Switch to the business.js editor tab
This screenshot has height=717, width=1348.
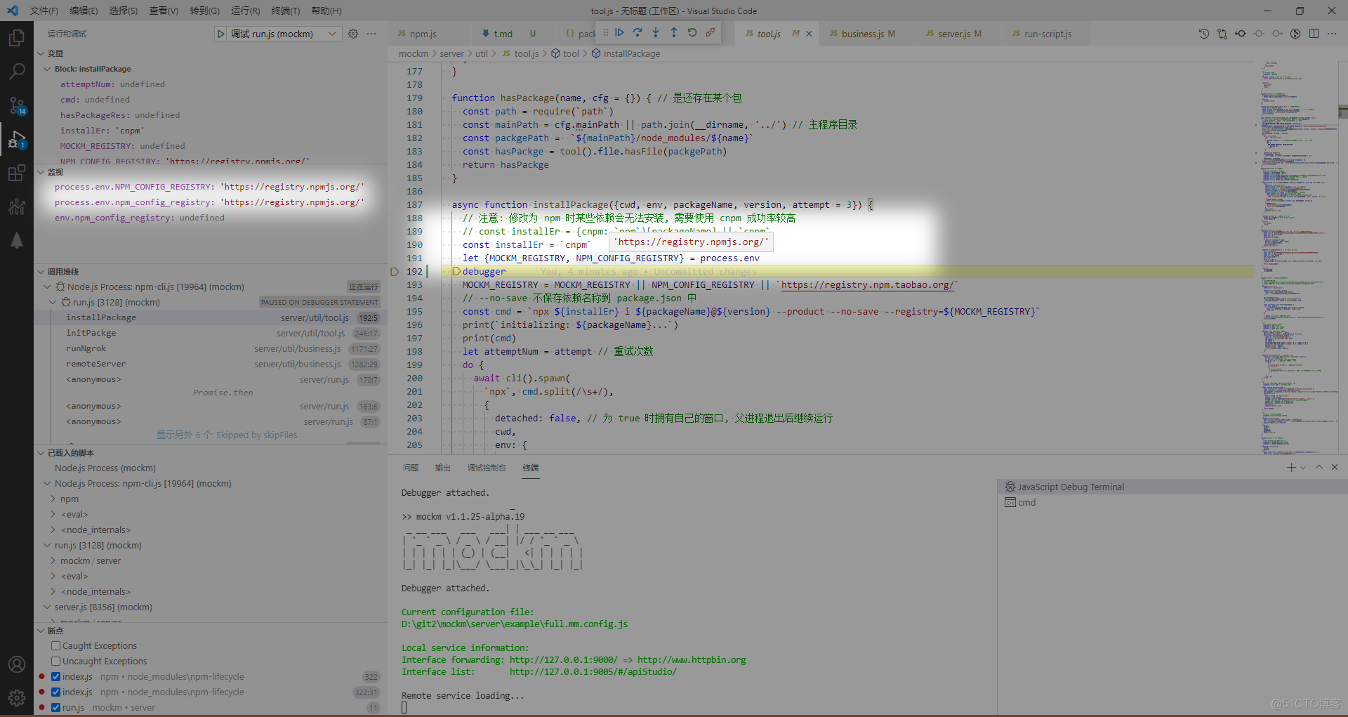click(x=864, y=34)
